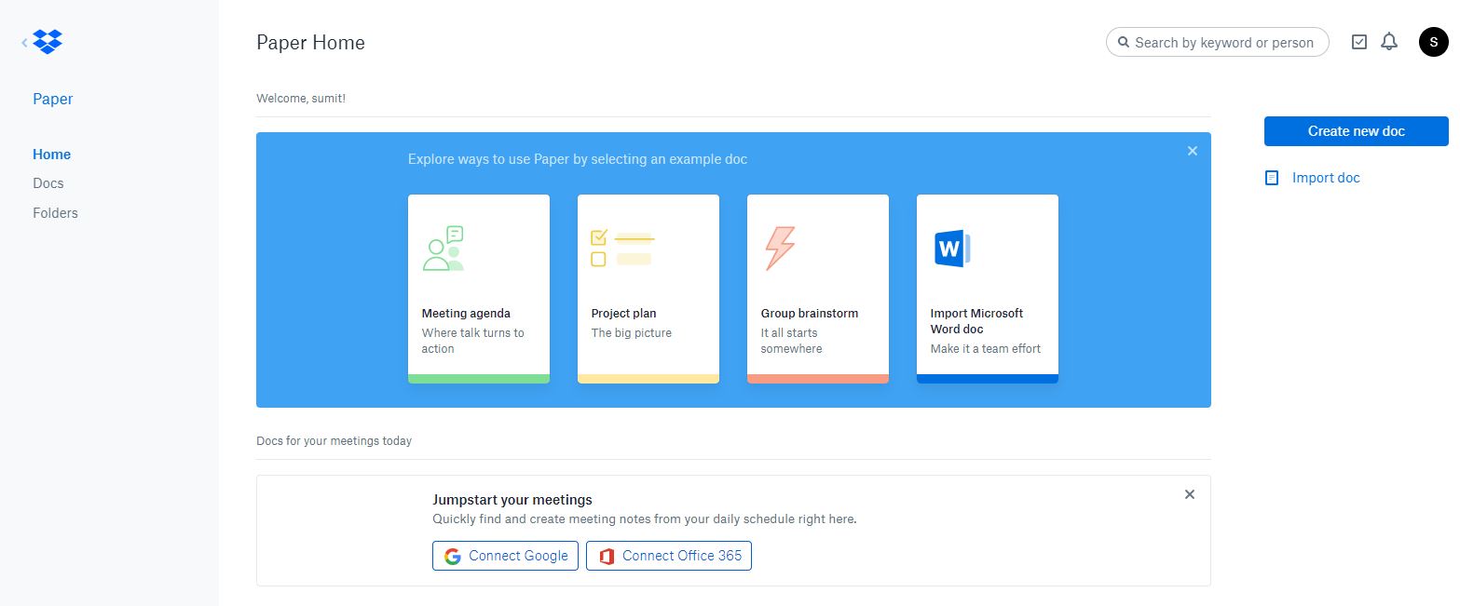Click the back chevron beside Dropbox logo
The height and width of the screenshot is (606, 1460).
point(24,42)
